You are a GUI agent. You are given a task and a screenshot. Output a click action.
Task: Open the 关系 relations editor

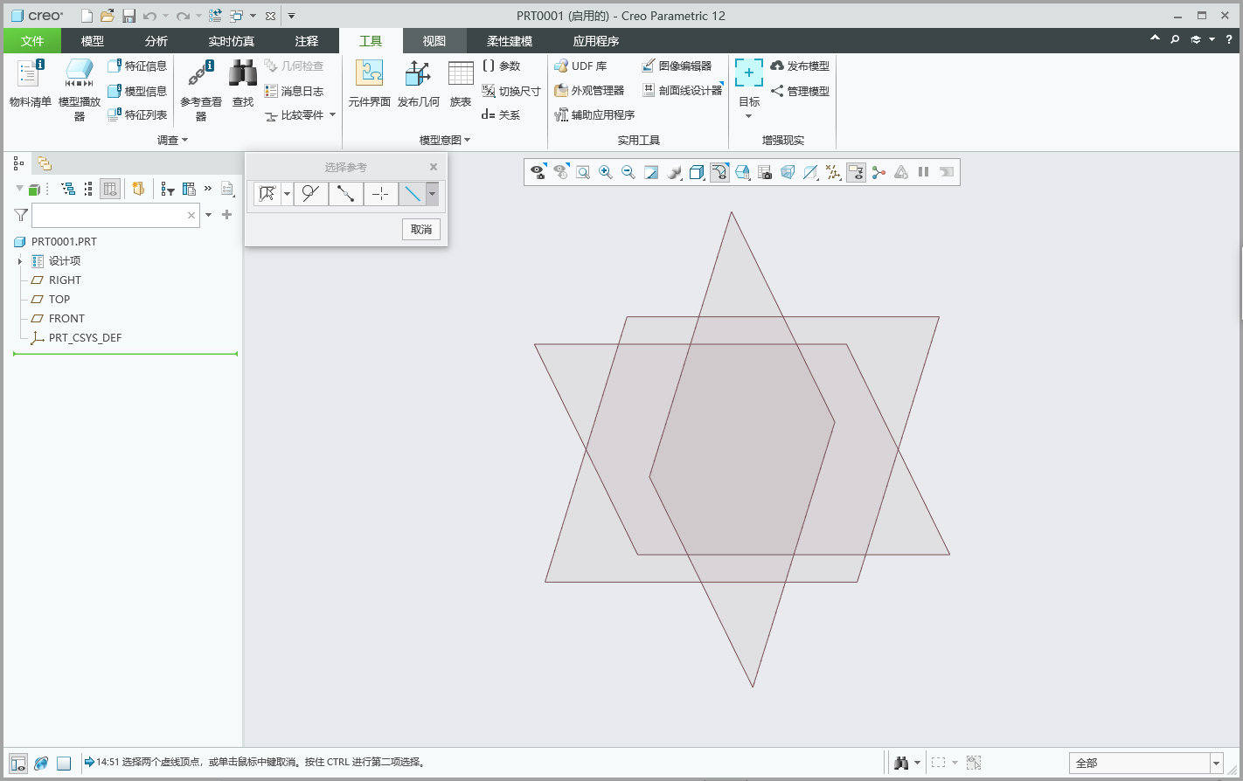[501, 114]
